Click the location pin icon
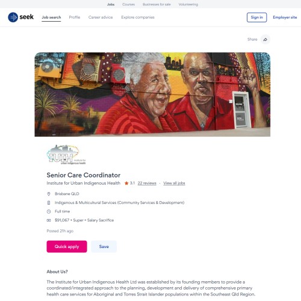Image resolution: width=301 pixels, height=301 pixels. [49, 194]
